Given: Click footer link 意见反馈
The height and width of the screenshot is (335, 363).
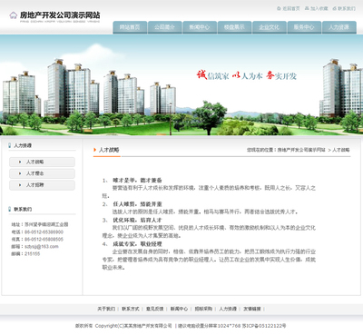Looking at the screenshot, I should pyautogui.click(x=155, y=309).
